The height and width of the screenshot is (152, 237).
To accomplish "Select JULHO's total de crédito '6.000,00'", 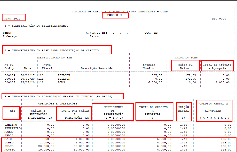I will pyautogui.click(x=164, y=146).
